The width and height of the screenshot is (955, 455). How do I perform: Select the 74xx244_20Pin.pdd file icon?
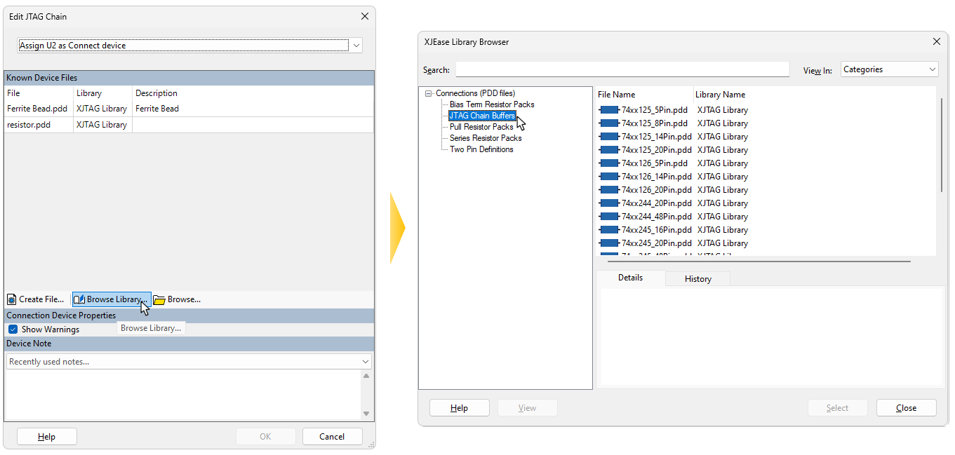[x=608, y=203]
